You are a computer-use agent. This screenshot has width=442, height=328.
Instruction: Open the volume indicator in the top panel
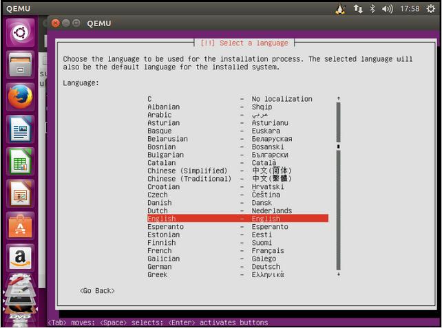click(x=388, y=9)
